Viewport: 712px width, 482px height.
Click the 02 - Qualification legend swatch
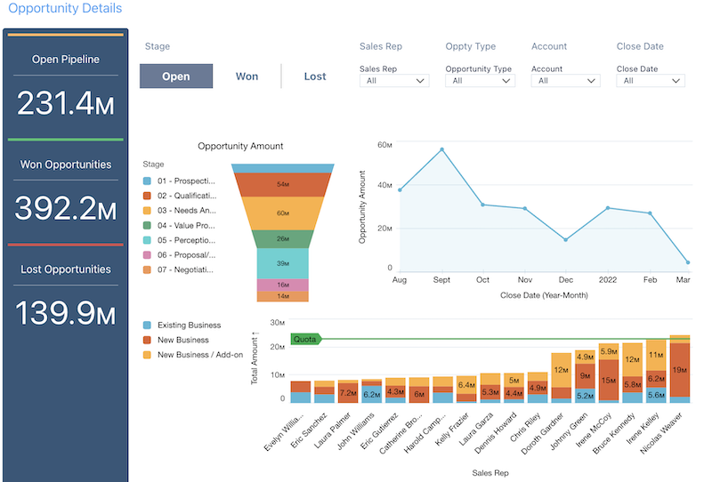coord(147,196)
